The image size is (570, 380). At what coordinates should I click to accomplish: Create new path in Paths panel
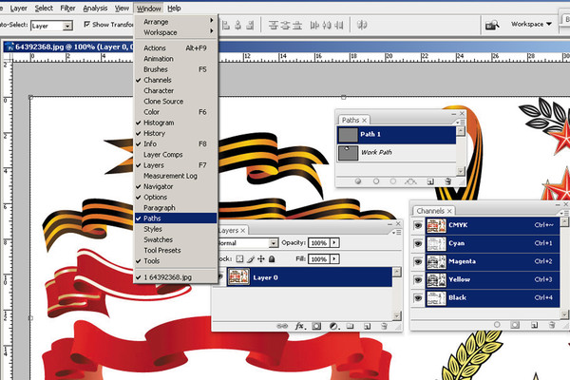click(x=429, y=180)
